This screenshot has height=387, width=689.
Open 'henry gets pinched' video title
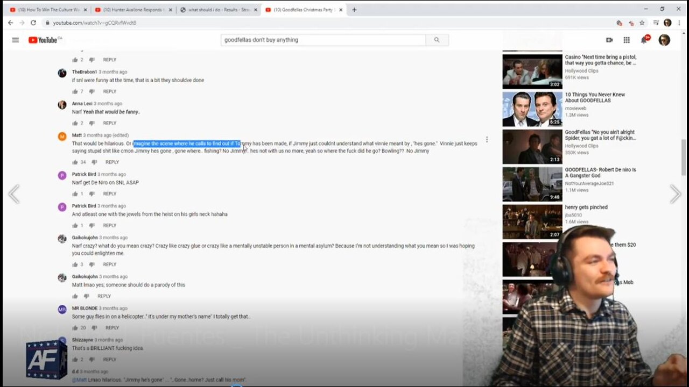pyautogui.click(x=586, y=207)
